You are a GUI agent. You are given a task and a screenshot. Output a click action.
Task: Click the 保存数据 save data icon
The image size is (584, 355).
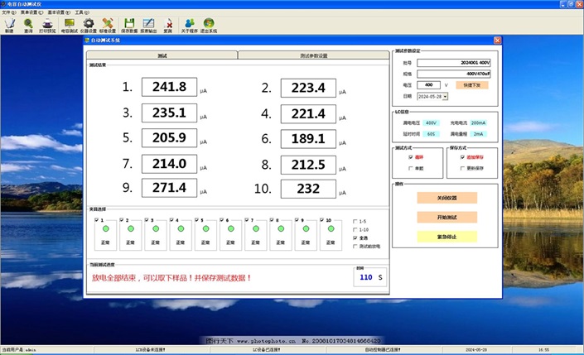pyautogui.click(x=129, y=24)
